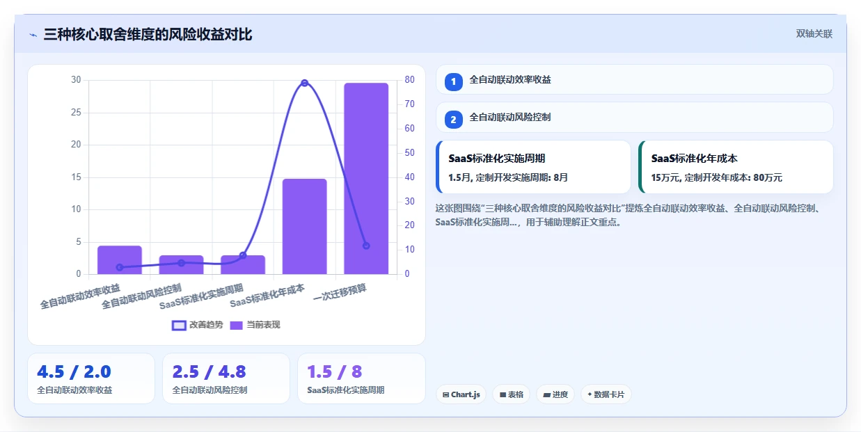This screenshot has width=861, height=432.
Task: Click the number 1 badge for 全自动联动效率收益
Action: coord(453,82)
